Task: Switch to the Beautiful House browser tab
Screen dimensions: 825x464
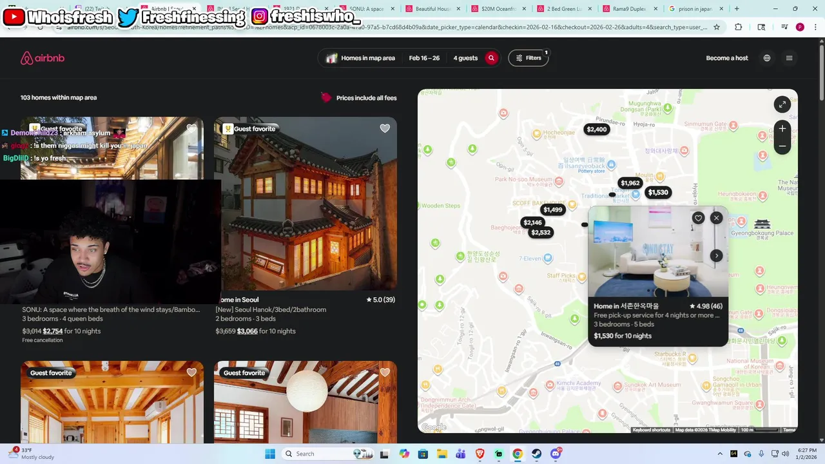Action: point(432,9)
